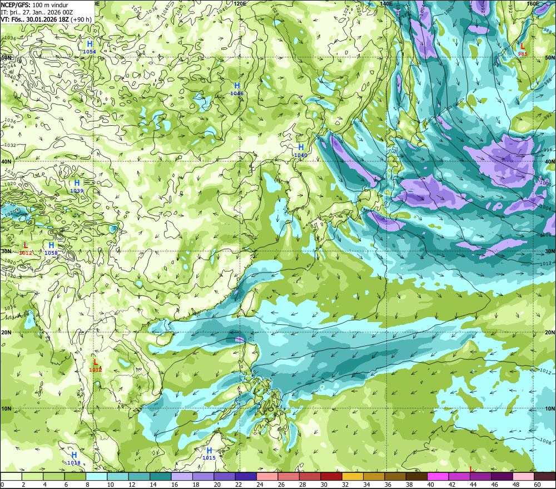This screenshot has width=556, height=489.
Task: Pick the dark teal 14–16 legend swatch
Action: pyautogui.click(x=161, y=476)
